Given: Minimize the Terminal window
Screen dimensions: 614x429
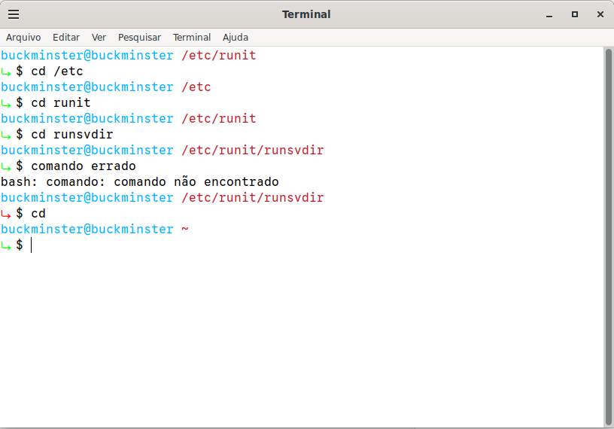Looking at the screenshot, I should 550,14.
